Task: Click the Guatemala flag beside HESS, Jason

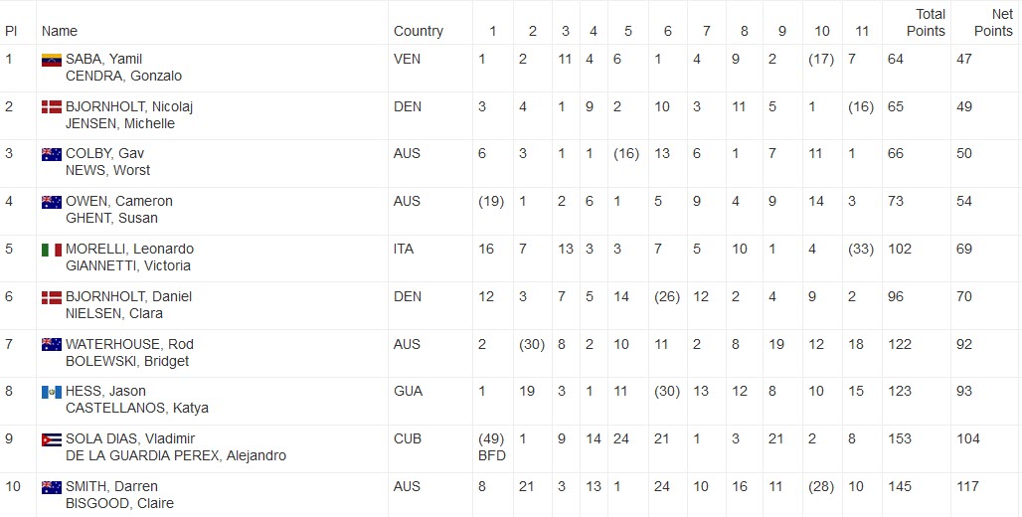Action: point(52,392)
